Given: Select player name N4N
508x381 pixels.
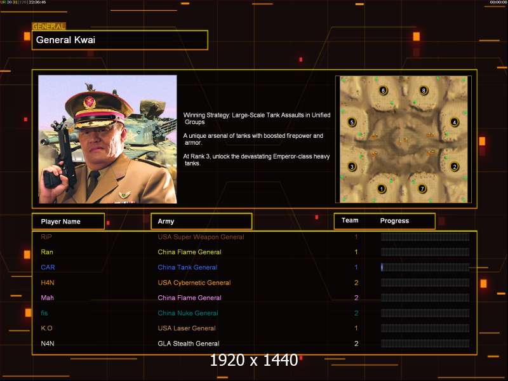Looking at the screenshot, I should pyautogui.click(x=48, y=344).
